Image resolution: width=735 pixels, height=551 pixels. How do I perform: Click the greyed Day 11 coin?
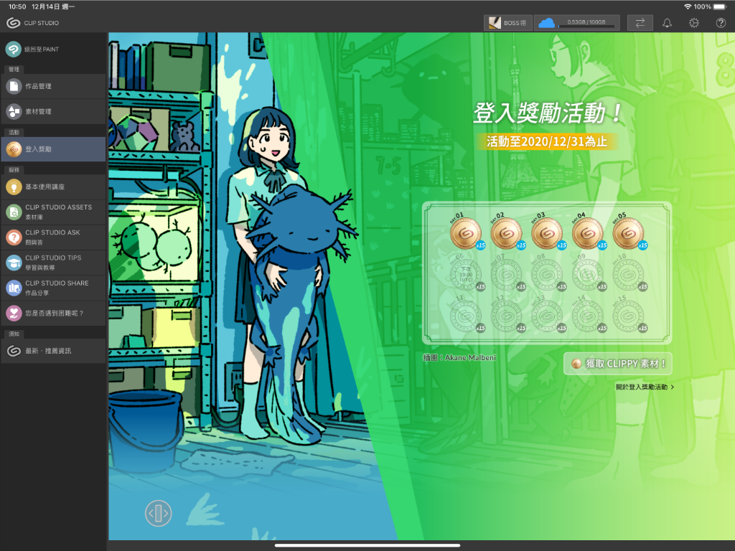465,316
